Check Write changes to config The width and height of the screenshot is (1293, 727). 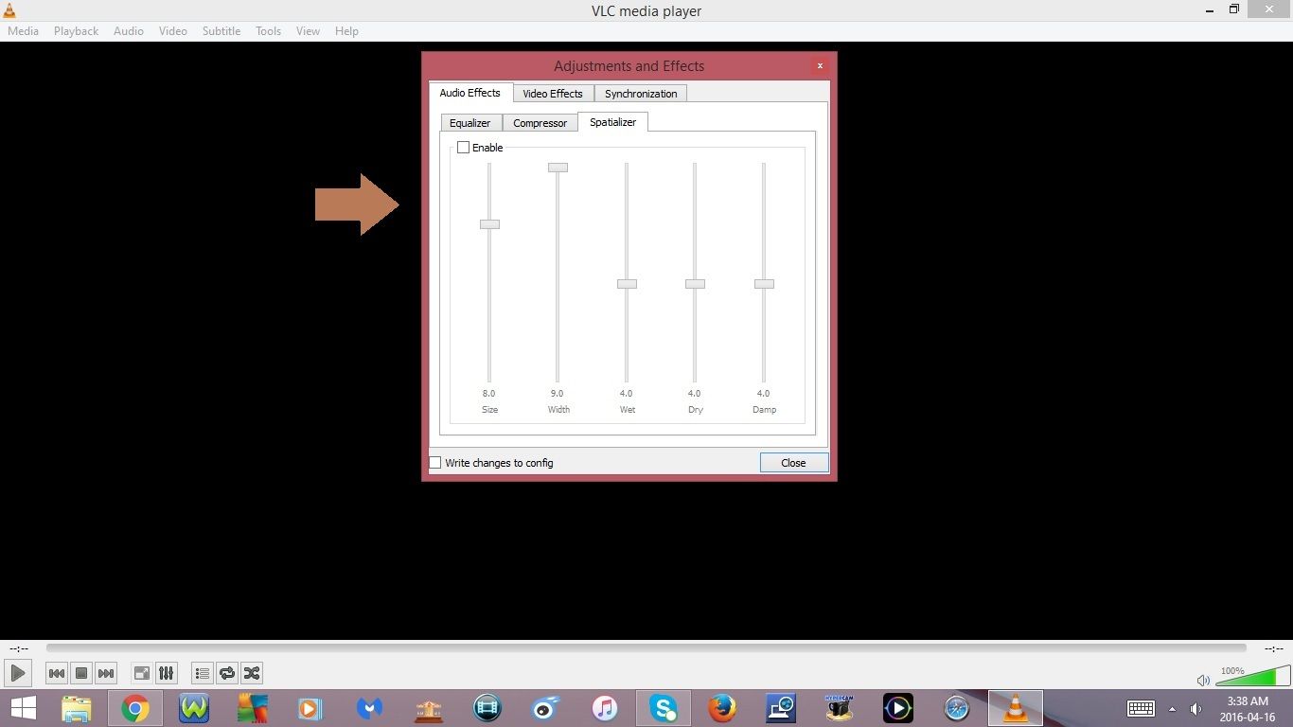point(435,462)
